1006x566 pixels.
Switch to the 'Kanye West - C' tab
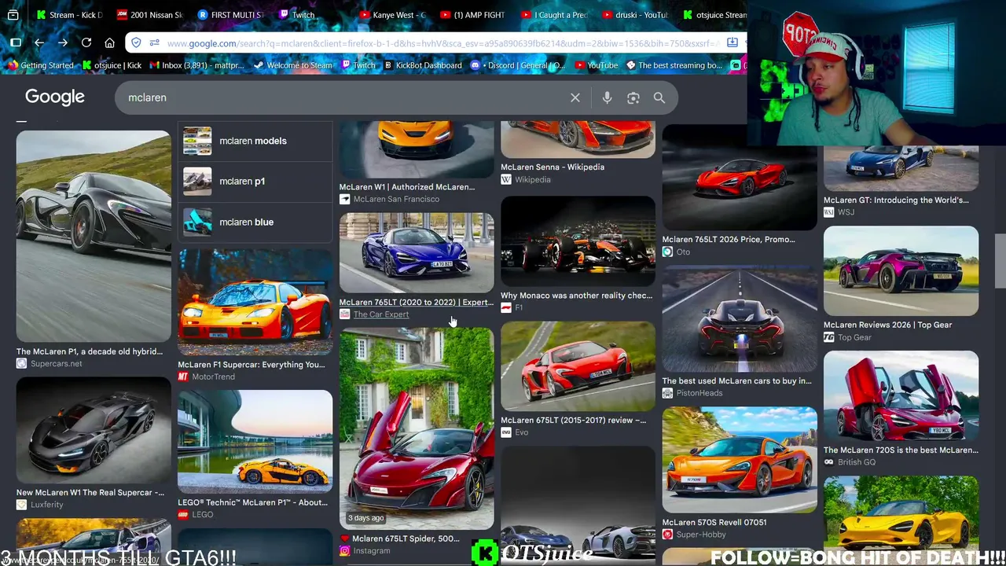click(x=393, y=15)
